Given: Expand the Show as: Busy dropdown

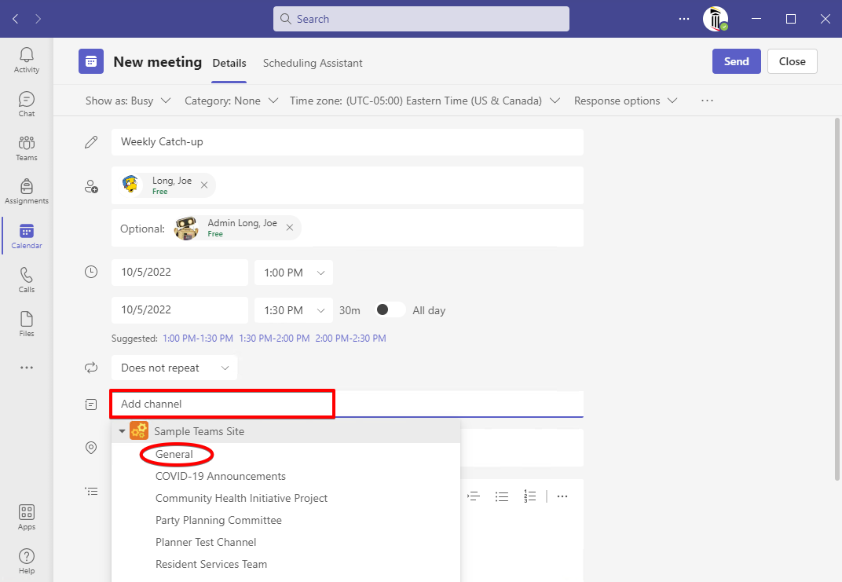Looking at the screenshot, I should 128,101.
